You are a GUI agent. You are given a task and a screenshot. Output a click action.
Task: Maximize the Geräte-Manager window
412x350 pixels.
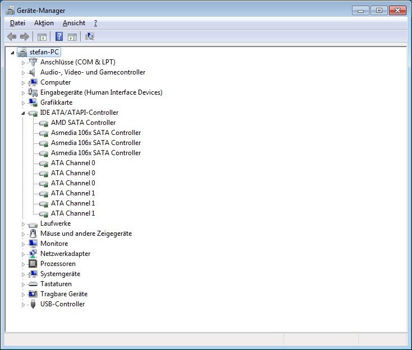point(379,11)
